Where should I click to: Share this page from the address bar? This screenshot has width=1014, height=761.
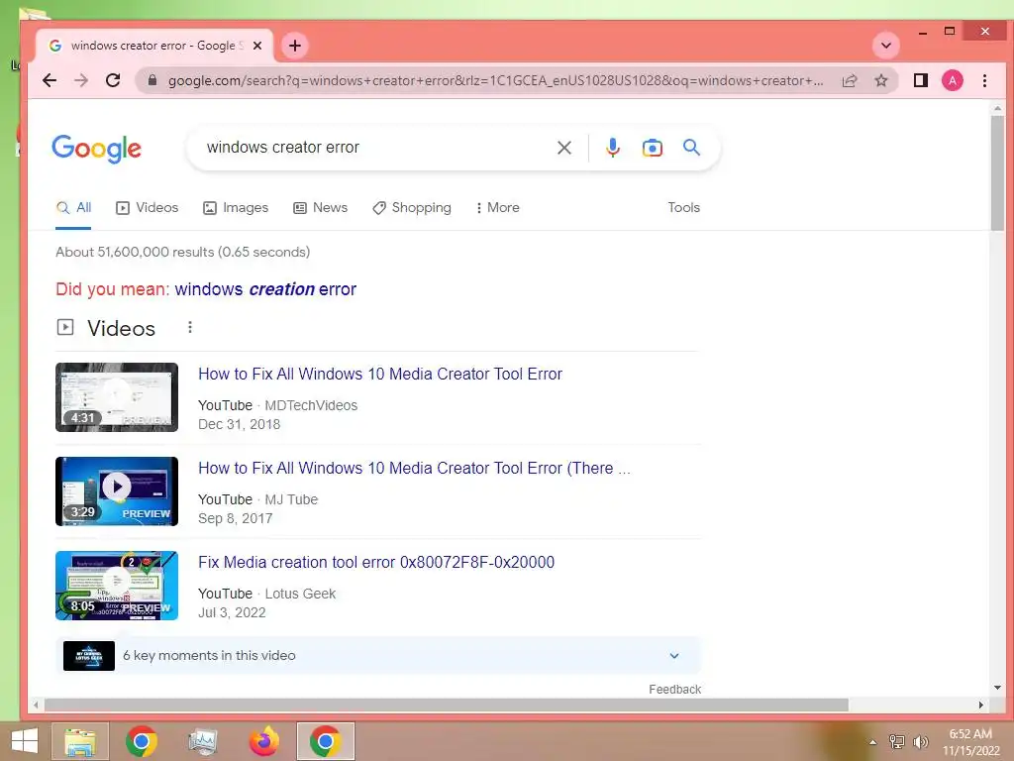coord(849,80)
